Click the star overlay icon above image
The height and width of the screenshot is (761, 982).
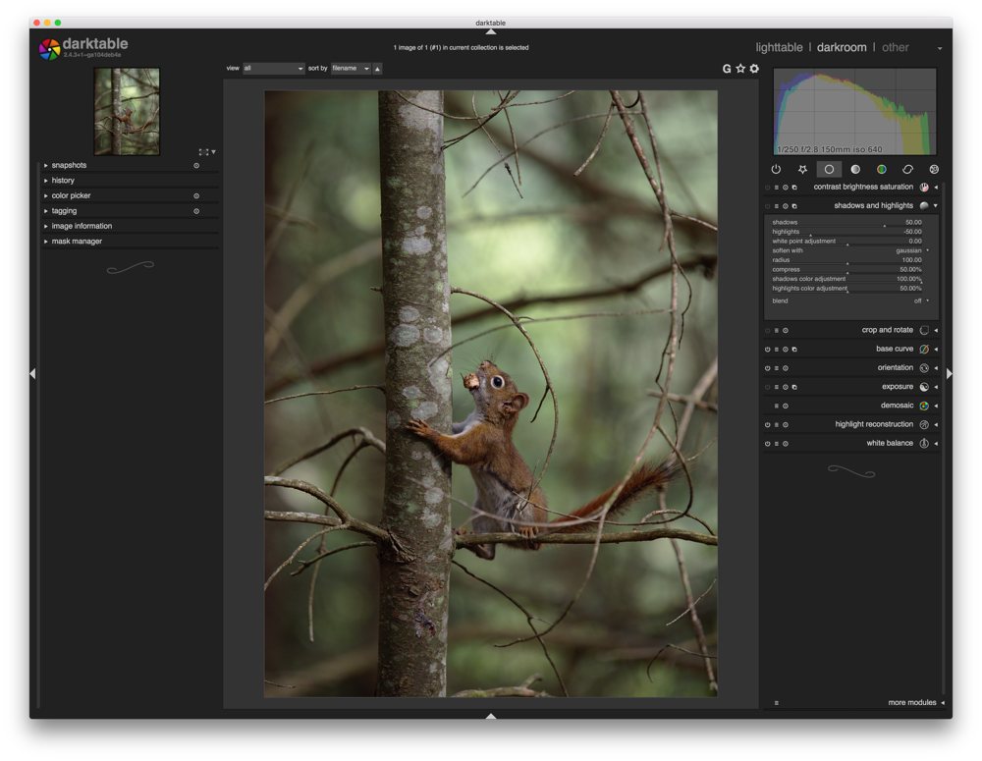pos(740,69)
